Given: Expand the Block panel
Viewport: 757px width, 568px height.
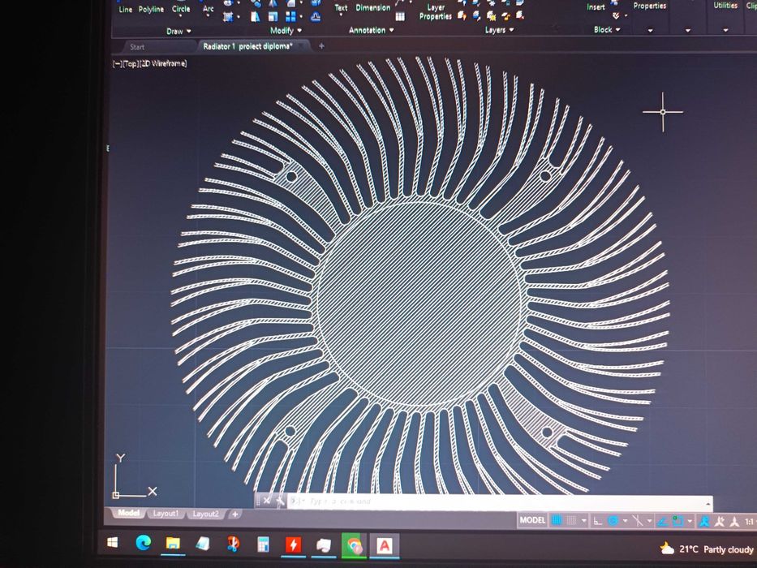Looking at the screenshot, I should [x=607, y=29].
